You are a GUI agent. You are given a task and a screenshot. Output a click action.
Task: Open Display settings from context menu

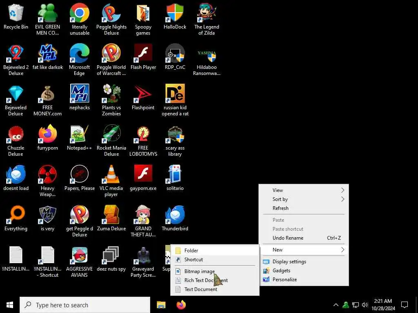[304, 262]
